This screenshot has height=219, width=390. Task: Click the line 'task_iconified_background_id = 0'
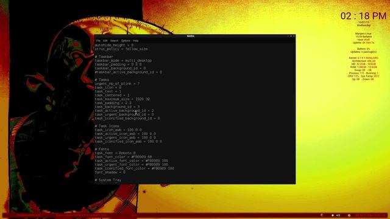coord(127,118)
